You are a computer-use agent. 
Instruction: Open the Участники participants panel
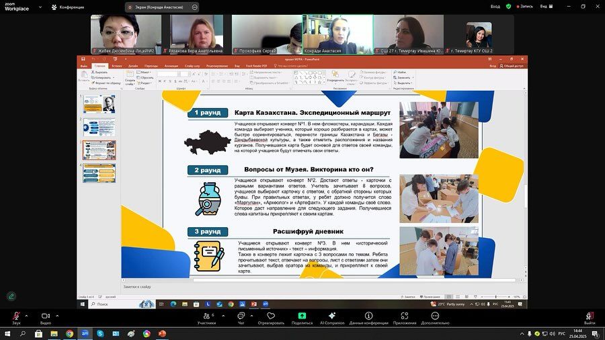(206, 316)
